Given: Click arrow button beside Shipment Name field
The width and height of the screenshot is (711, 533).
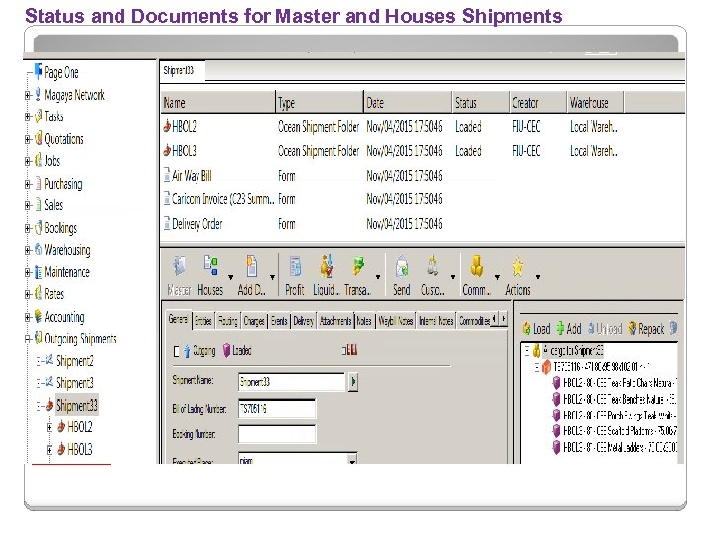Looking at the screenshot, I should click(x=353, y=382).
